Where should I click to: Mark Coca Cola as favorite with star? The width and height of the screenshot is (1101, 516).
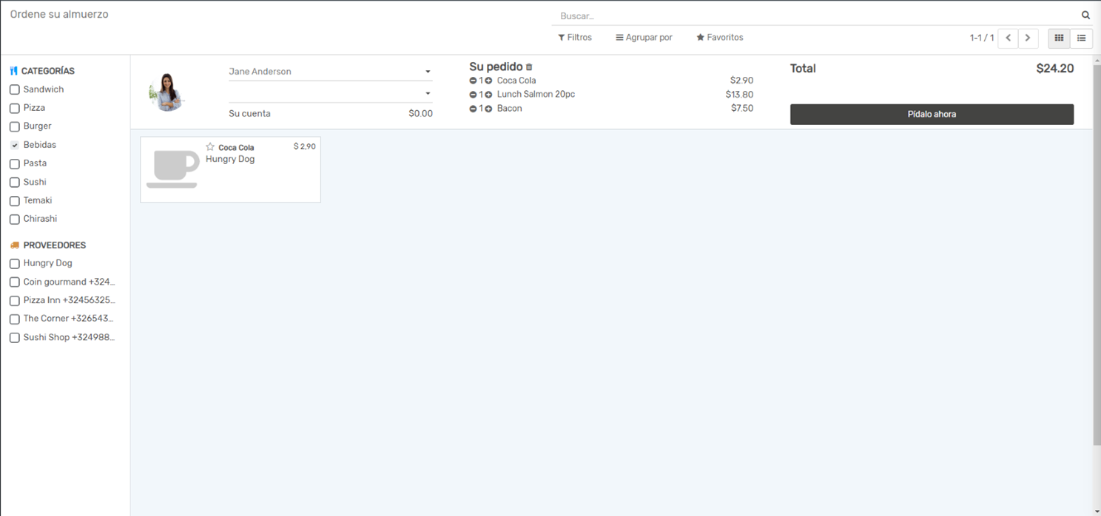(210, 147)
